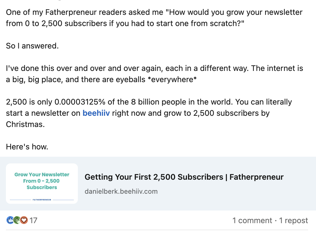This screenshot has height=231, width=316.
Task: Click the small FATHERPRENEUR label in the thumbnail
Action: point(42,200)
